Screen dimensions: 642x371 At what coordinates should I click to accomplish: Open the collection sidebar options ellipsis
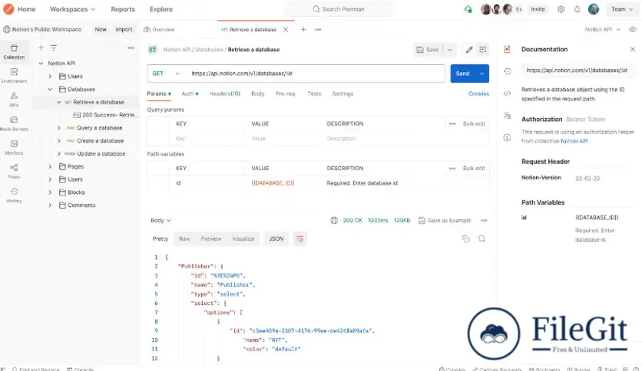click(x=131, y=48)
